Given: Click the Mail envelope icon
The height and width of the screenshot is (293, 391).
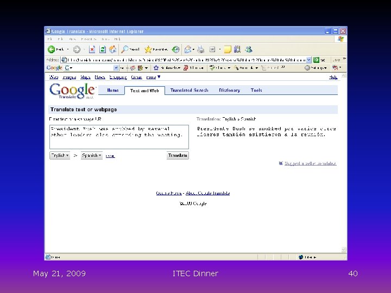Looking at the screenshot, I should (188, 49).
